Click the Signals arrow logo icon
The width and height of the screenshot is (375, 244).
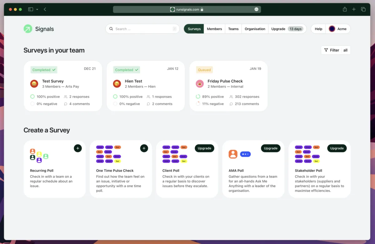[x=28, y=29]
